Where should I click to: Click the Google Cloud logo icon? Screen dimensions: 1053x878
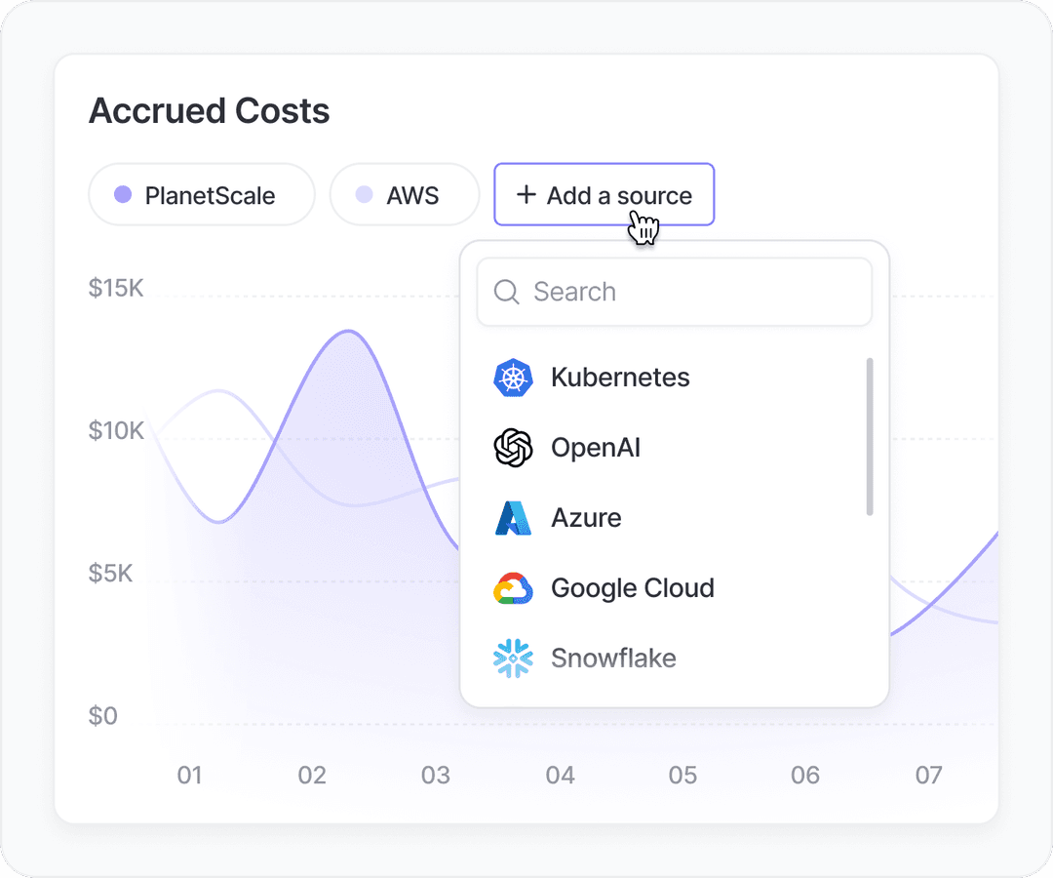tap(513, 588)
